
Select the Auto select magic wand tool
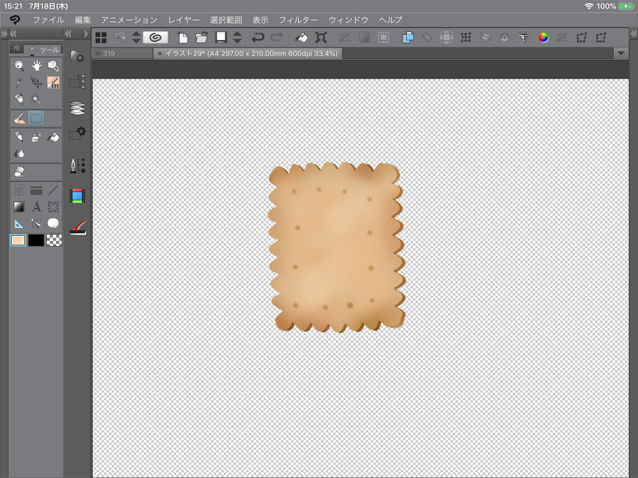click(x=36, y=99)
